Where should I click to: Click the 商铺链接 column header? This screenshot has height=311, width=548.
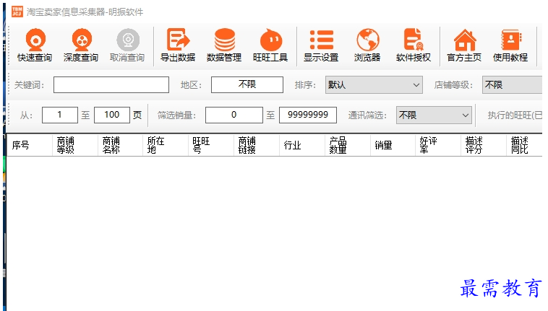tap(257, 145)
